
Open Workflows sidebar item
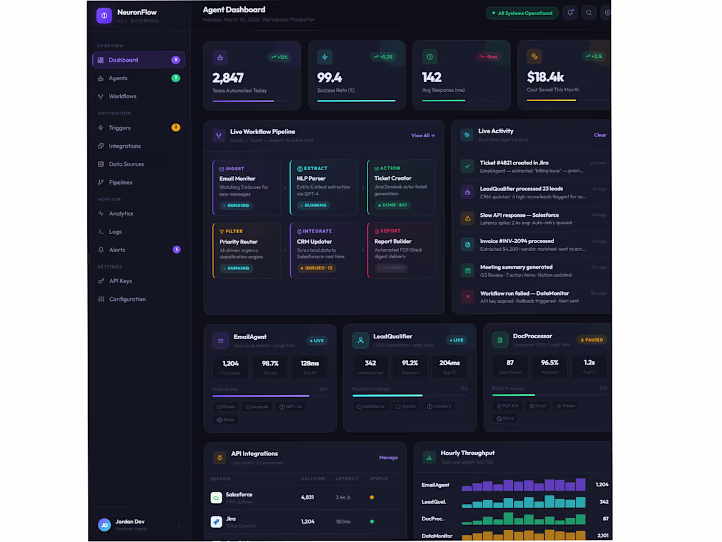click(x=139, y=97)
